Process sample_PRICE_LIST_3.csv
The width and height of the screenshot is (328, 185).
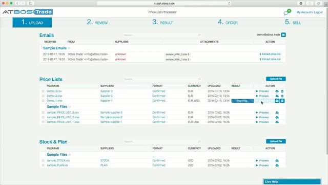pos(262,113)
